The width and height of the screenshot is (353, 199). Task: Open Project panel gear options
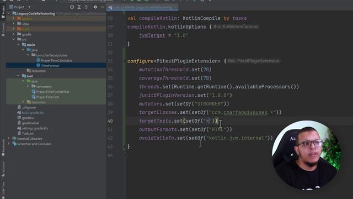tap(95, 7)
